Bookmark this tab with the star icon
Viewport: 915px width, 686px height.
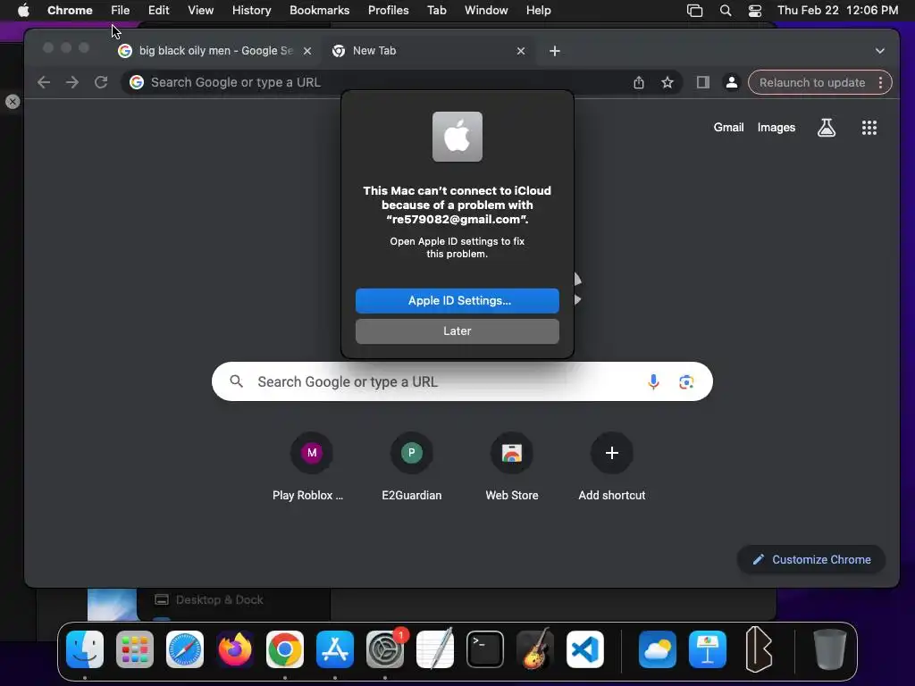[667, 82]
